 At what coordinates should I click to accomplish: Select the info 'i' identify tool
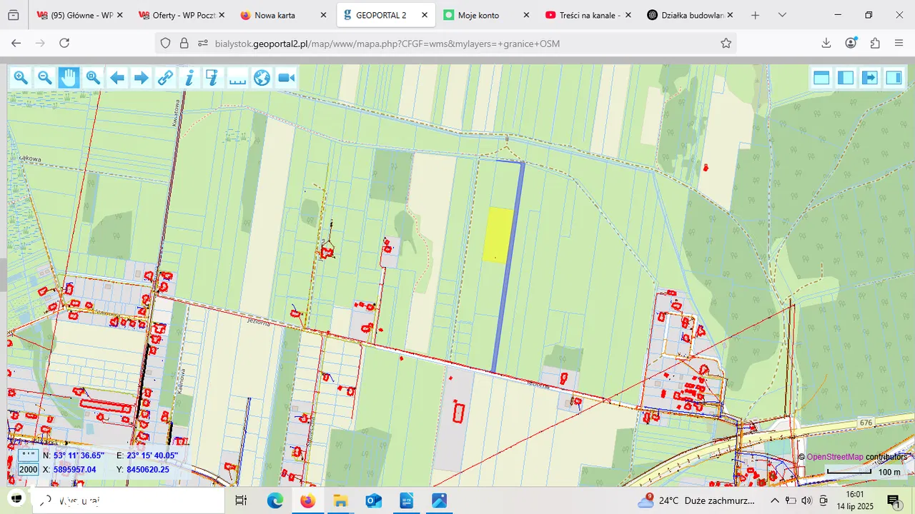coord(189,78)
